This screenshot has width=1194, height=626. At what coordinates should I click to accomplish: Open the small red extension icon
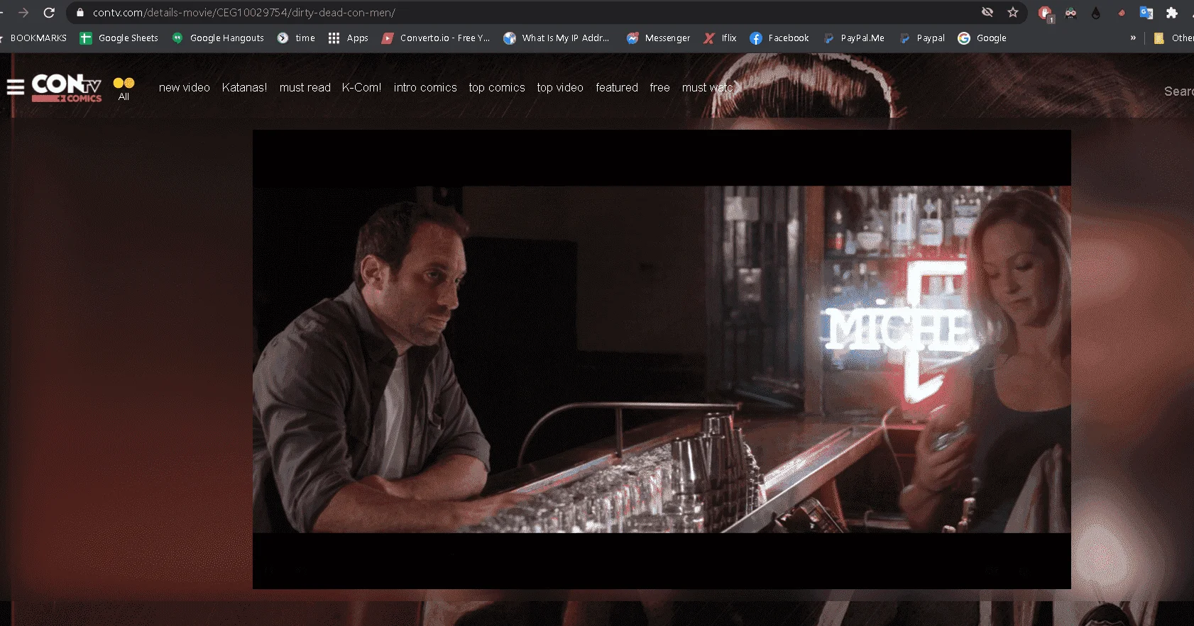click(x=1122, y=13)
